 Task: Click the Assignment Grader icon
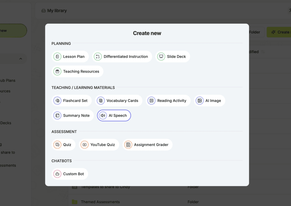pyautogui.click(x=128, y=145)
